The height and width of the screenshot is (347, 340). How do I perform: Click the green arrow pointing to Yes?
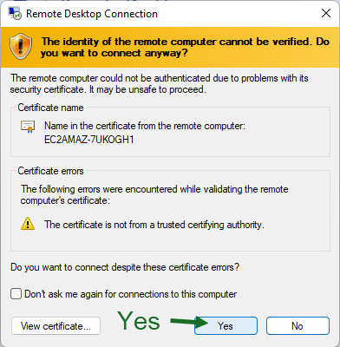pyautogui.click(x=189, y=322)
